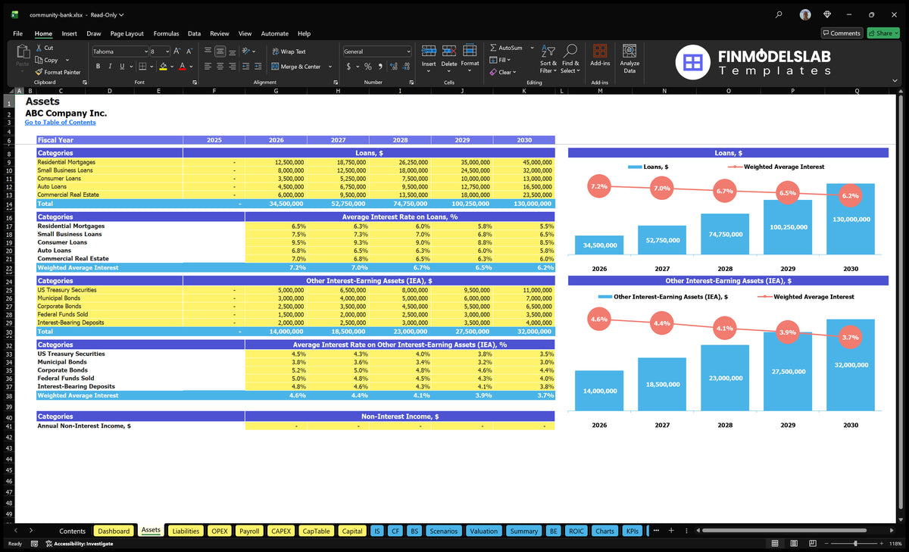Viewport: 909px width, 552px height.
Task: Open the General number format dropdown
Action: pos(408,51)
